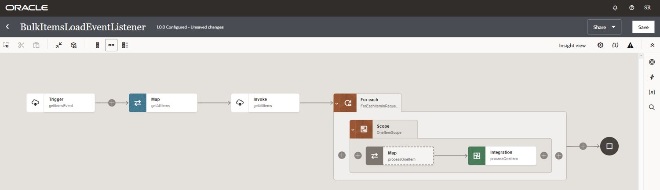660x190 pixels.
Task: Click the '1.0.0 Configured - Unsaved changes' status
Action: pos(190,27)
